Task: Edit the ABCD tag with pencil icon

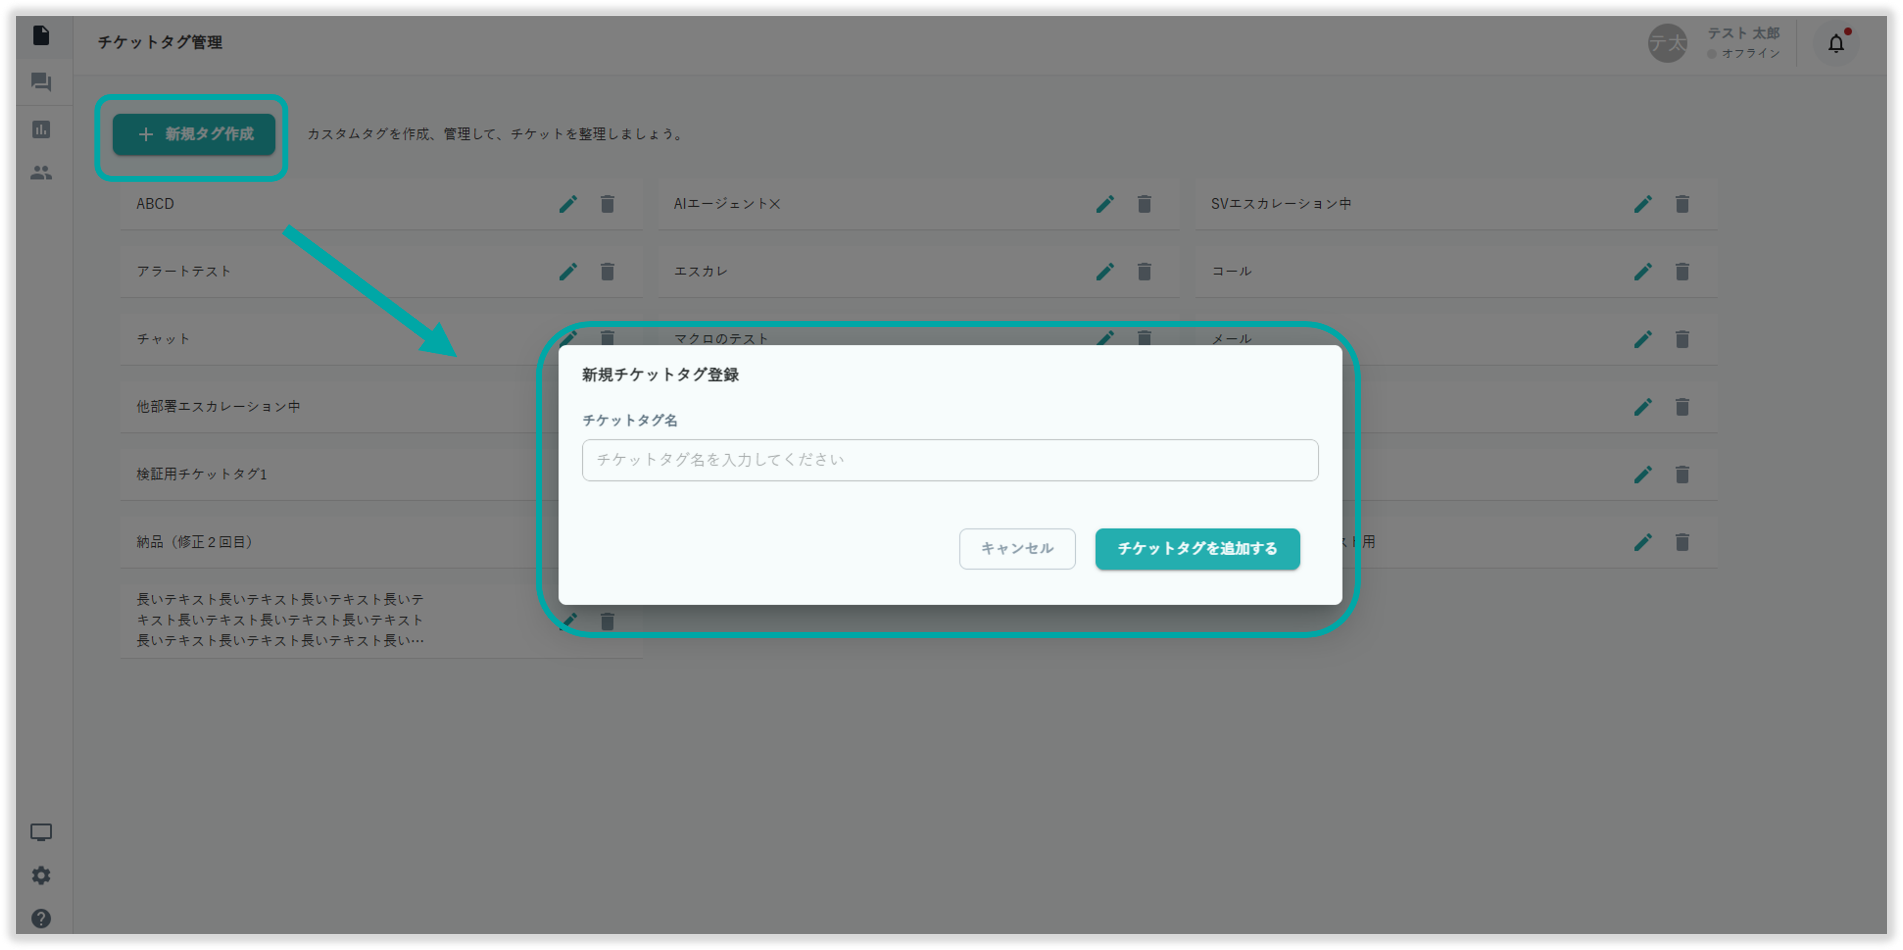Action: pyautogui.click(x=567, y=204)
